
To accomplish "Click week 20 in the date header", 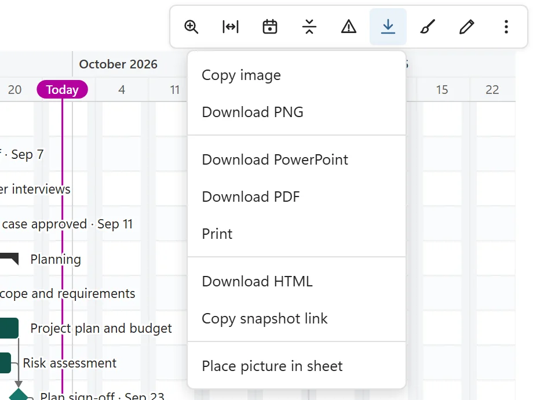I will coord(14,90).
